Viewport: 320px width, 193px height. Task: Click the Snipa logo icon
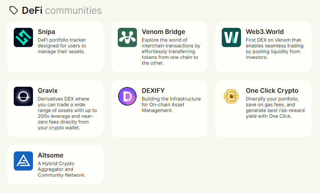point(23,37)
